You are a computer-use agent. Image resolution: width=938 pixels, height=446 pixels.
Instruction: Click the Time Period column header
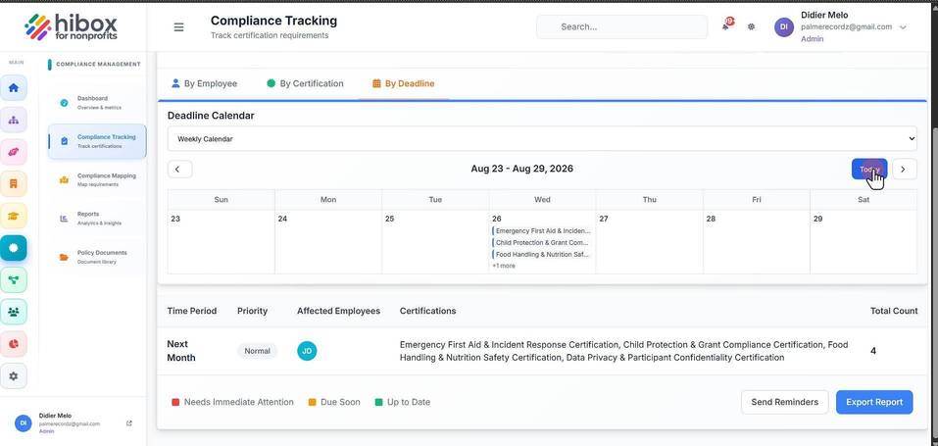[192, 311]
